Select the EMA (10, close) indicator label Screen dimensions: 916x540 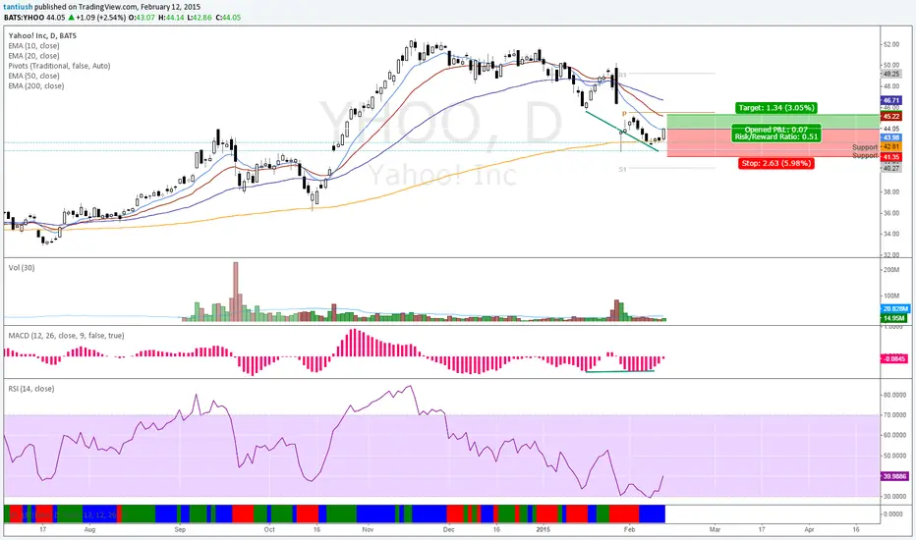pyautogui.click(x=33, y=45)
